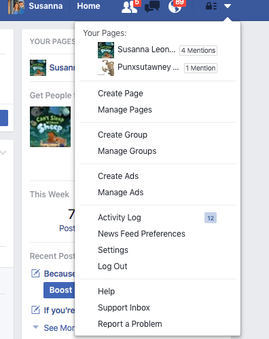View the 1 Mention badge
The image size is (269, 339).
point(200,68)
